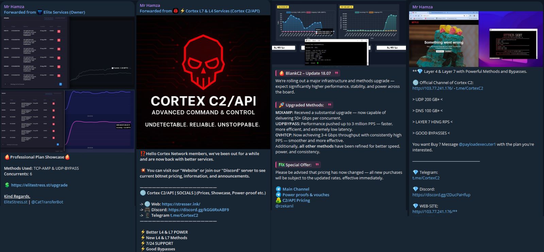Click the globe emoji before Cortex C2/API [ SOCIALS ]
Screen dimensions: 544x252
click(x=143, y=193)
